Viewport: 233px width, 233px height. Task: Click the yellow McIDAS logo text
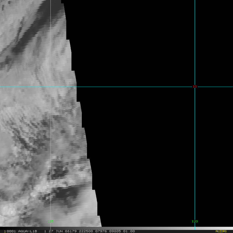(221, 231)
